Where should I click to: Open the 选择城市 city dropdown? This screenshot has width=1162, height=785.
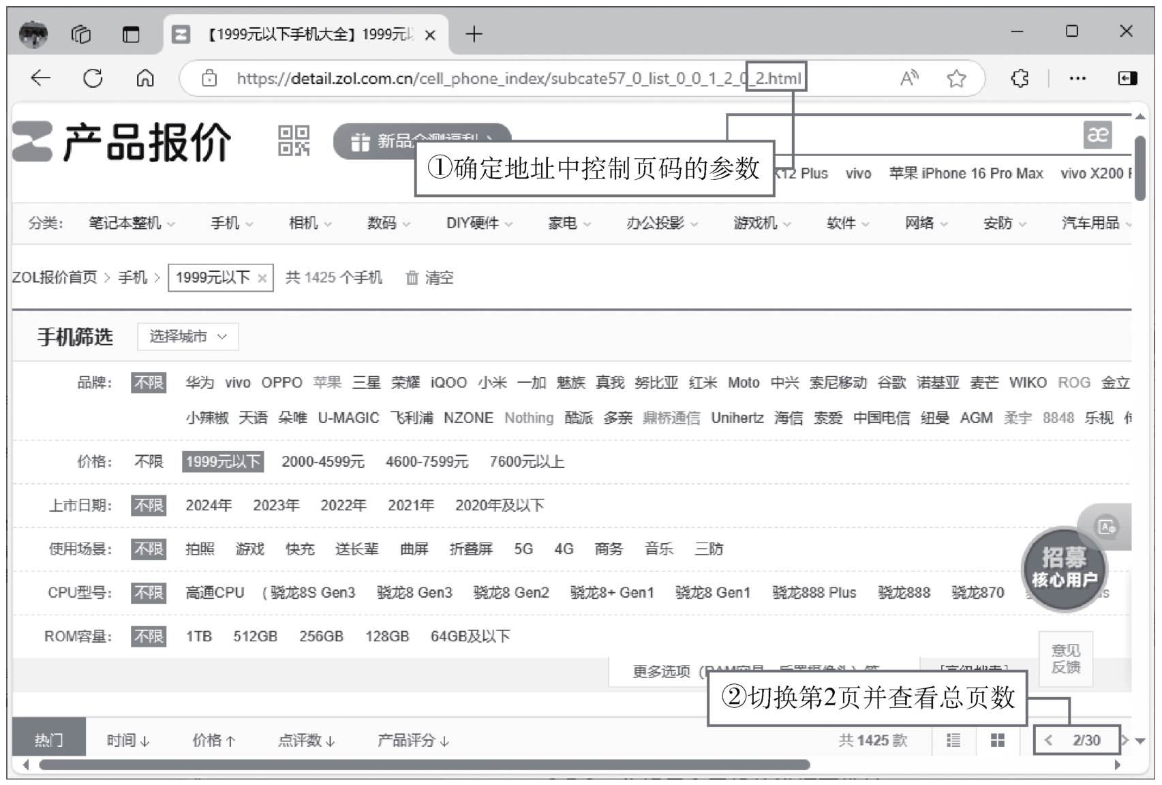(187, 337)
